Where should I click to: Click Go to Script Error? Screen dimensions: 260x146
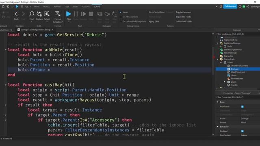tap(157, 12)
